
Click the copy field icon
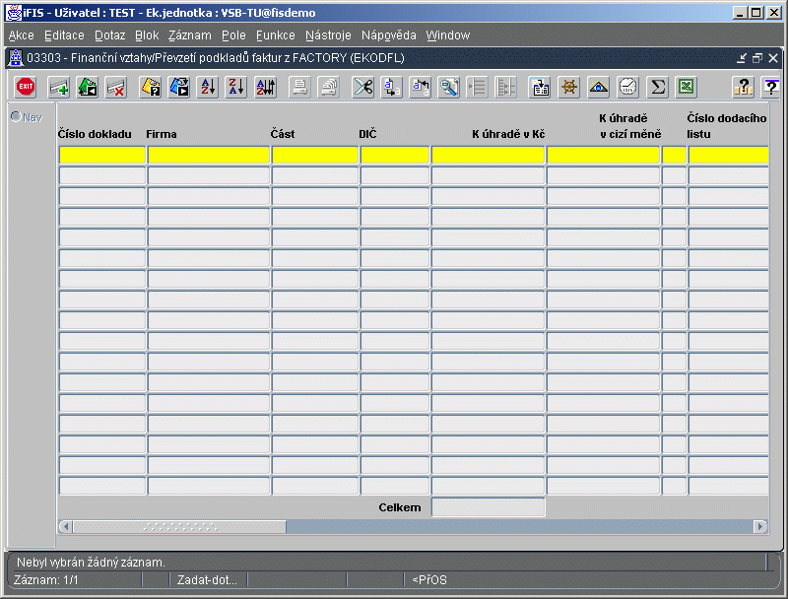tap(391, 87)
